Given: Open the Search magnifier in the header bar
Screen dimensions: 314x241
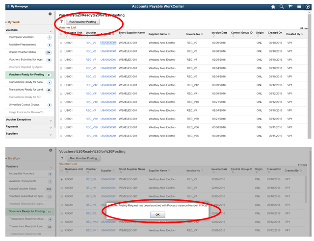Looking at the screenshot, I should pos(282,7).
